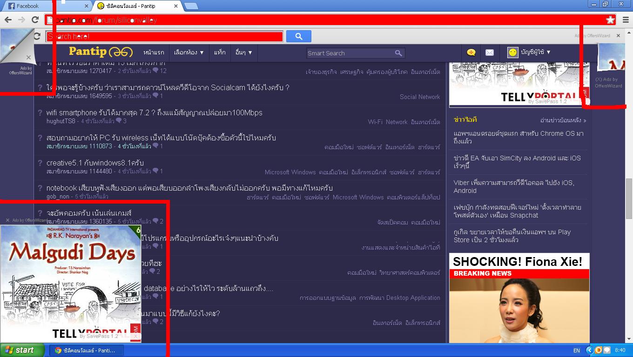The image size is (633, 357).
Task: Open the Socialcam video download thread
Action: click(x=168, y=88)
